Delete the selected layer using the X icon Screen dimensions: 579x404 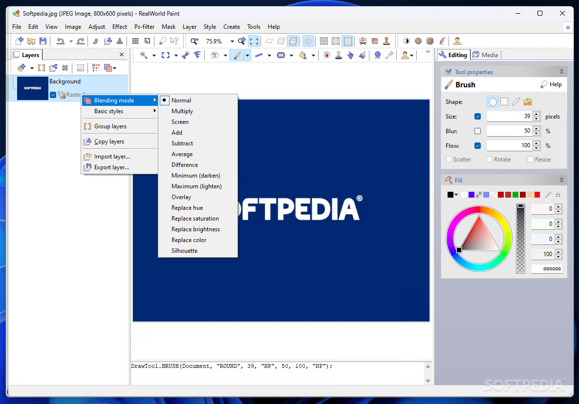64,67
